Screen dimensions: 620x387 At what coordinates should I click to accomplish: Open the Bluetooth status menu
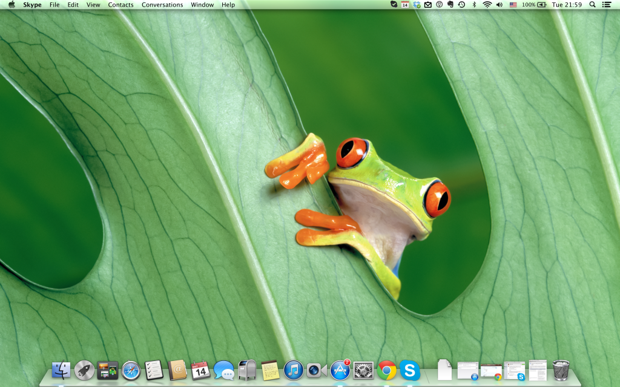[x=475, y=5]
